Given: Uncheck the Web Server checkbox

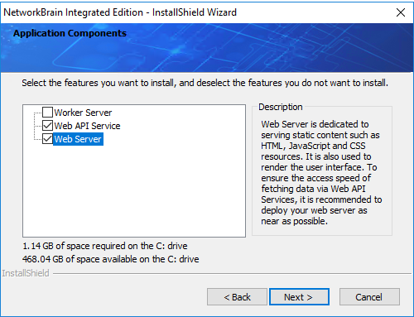Looking at the screenshot, I should (47, 139).
